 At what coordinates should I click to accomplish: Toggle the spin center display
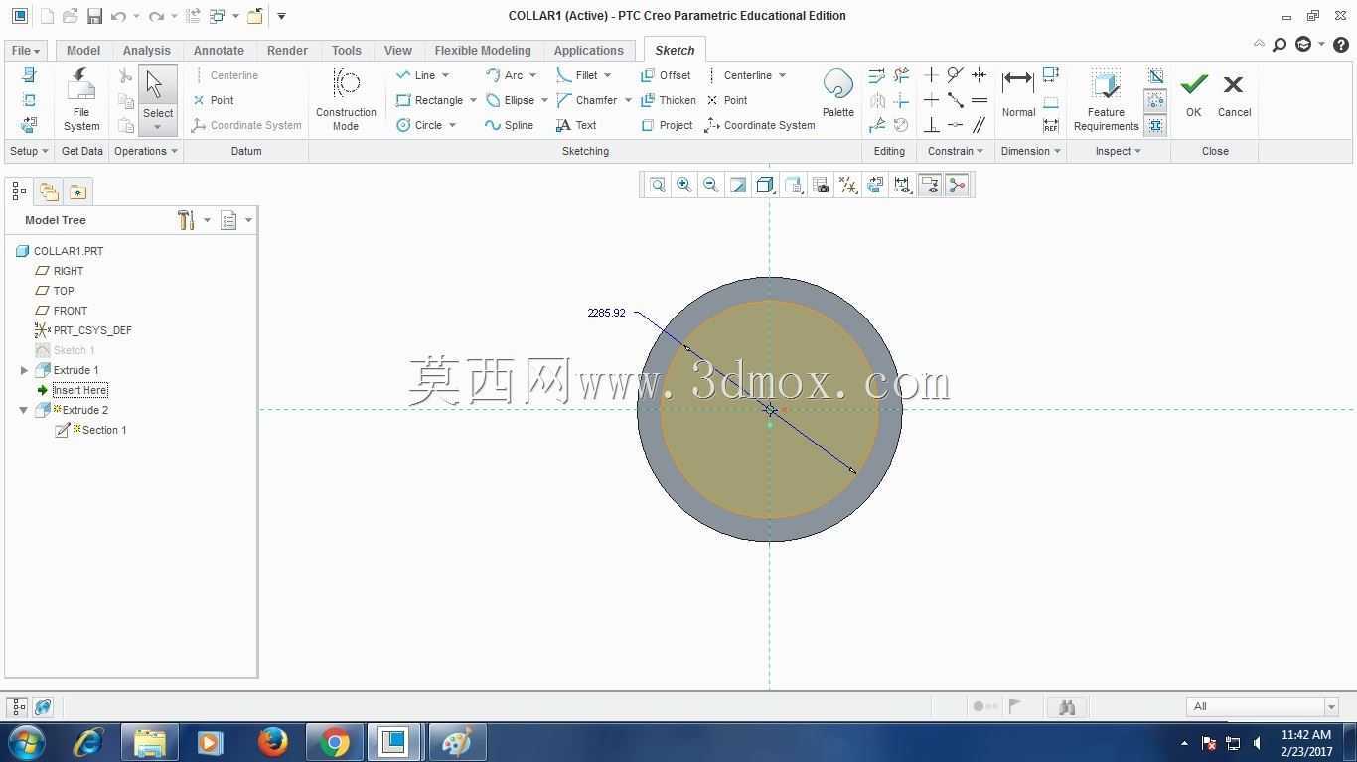point(957,185)
